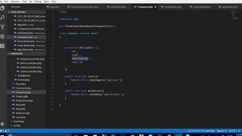This screenshot has width=242, height=136.
Task: Open ProjectsController.php in file tree
Action: [x=32, y=59]
